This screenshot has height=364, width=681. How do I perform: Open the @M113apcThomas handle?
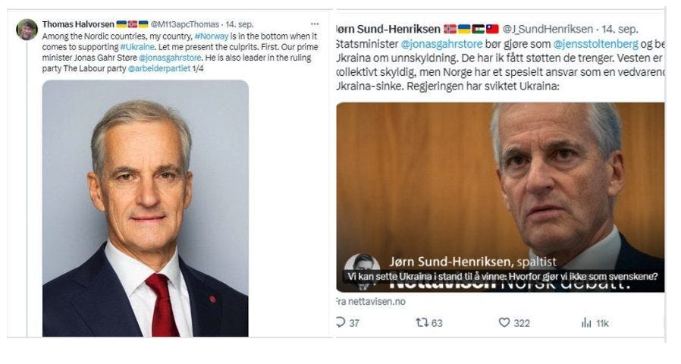pyautogui.click(x=185, y=24)
